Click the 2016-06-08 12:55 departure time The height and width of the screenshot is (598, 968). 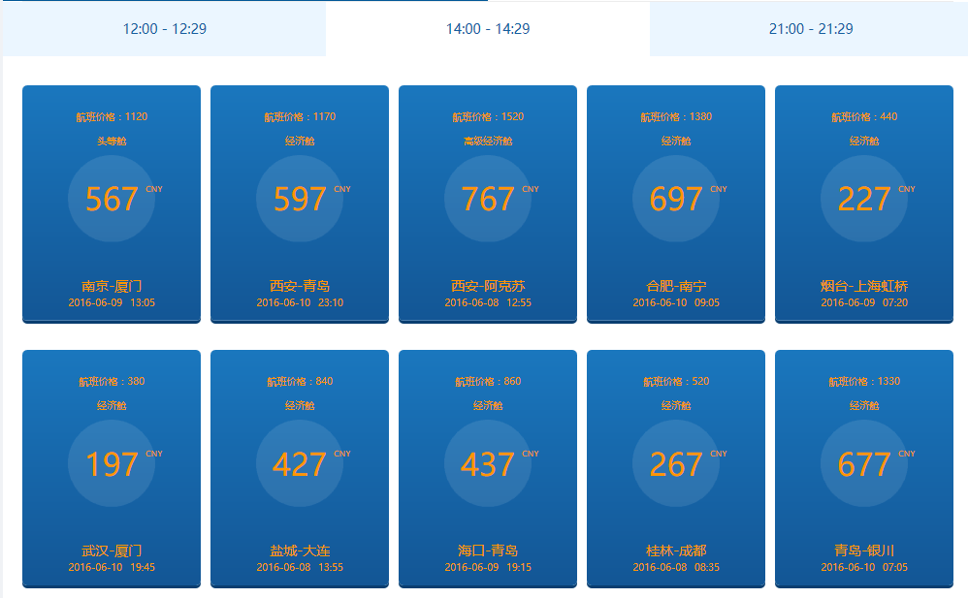488,302
